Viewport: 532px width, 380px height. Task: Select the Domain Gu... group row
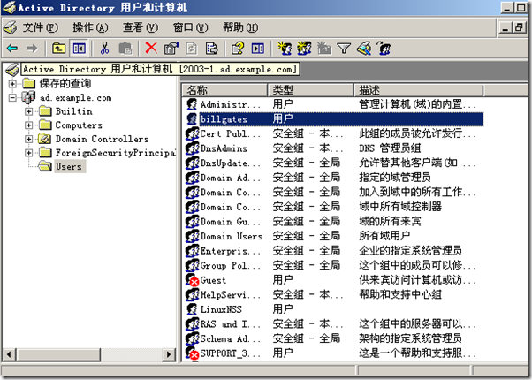click(x=334, y=222)
